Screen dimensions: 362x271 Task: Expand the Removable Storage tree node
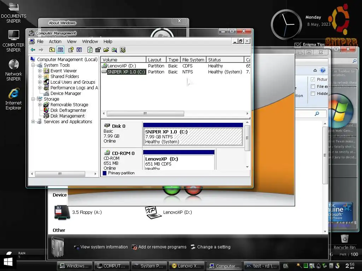(x=40, y=104)
